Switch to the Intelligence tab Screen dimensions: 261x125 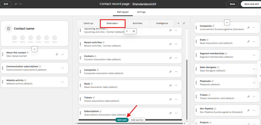[x=162, y=23]
